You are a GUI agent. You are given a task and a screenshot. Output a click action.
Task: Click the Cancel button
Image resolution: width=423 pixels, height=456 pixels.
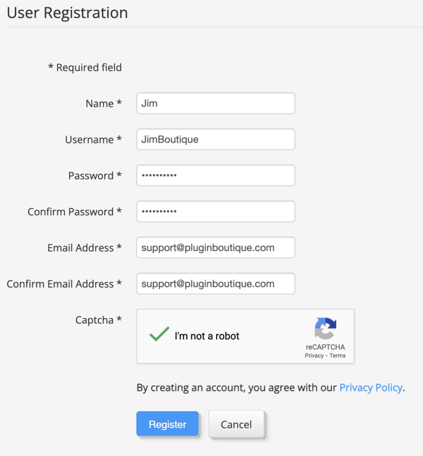(x=236, y=424)
